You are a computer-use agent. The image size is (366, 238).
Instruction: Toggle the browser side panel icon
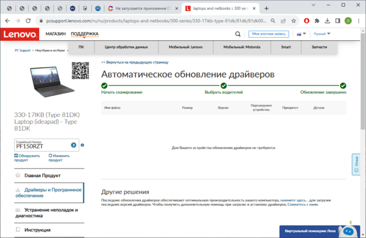[x=337, y=21]
